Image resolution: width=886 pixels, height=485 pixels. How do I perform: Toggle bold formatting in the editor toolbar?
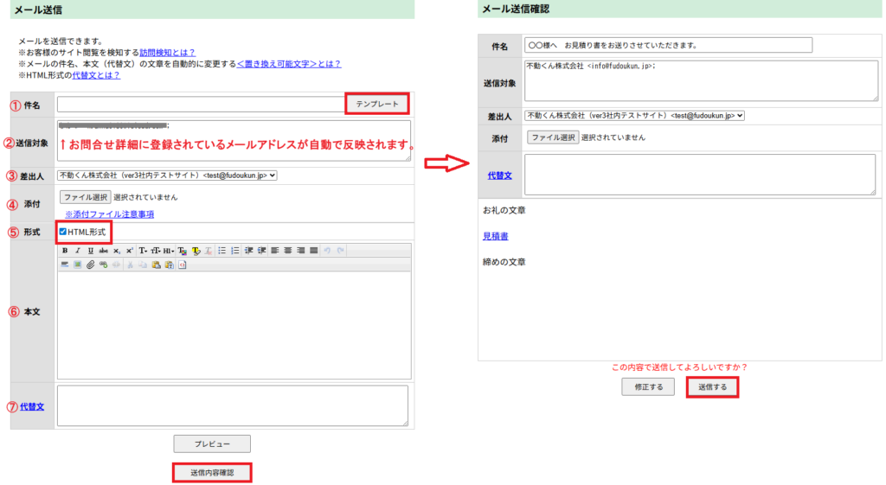65,251
